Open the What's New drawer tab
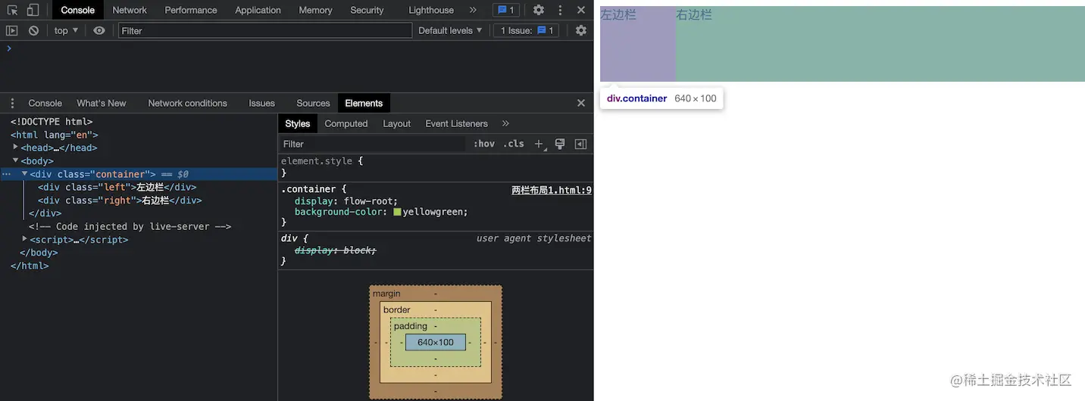Image resolution: width=1085 pixels, height=401 pixels. (x=102, y=103)
